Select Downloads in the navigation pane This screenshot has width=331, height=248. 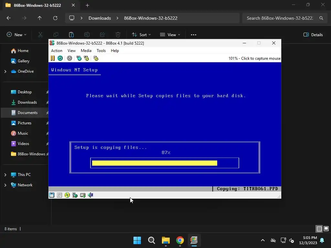click(x=24, y=102)
